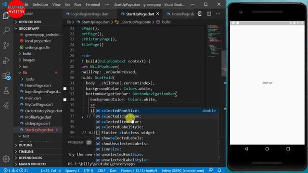Open the Go menu
Screen dimensions: 308x173
[67, 4]
